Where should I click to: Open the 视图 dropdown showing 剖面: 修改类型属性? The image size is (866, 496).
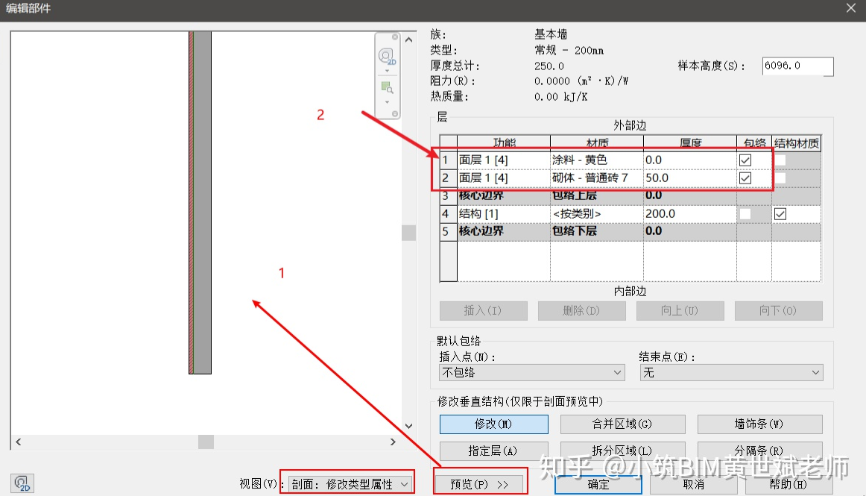click(x=350, y=484)
